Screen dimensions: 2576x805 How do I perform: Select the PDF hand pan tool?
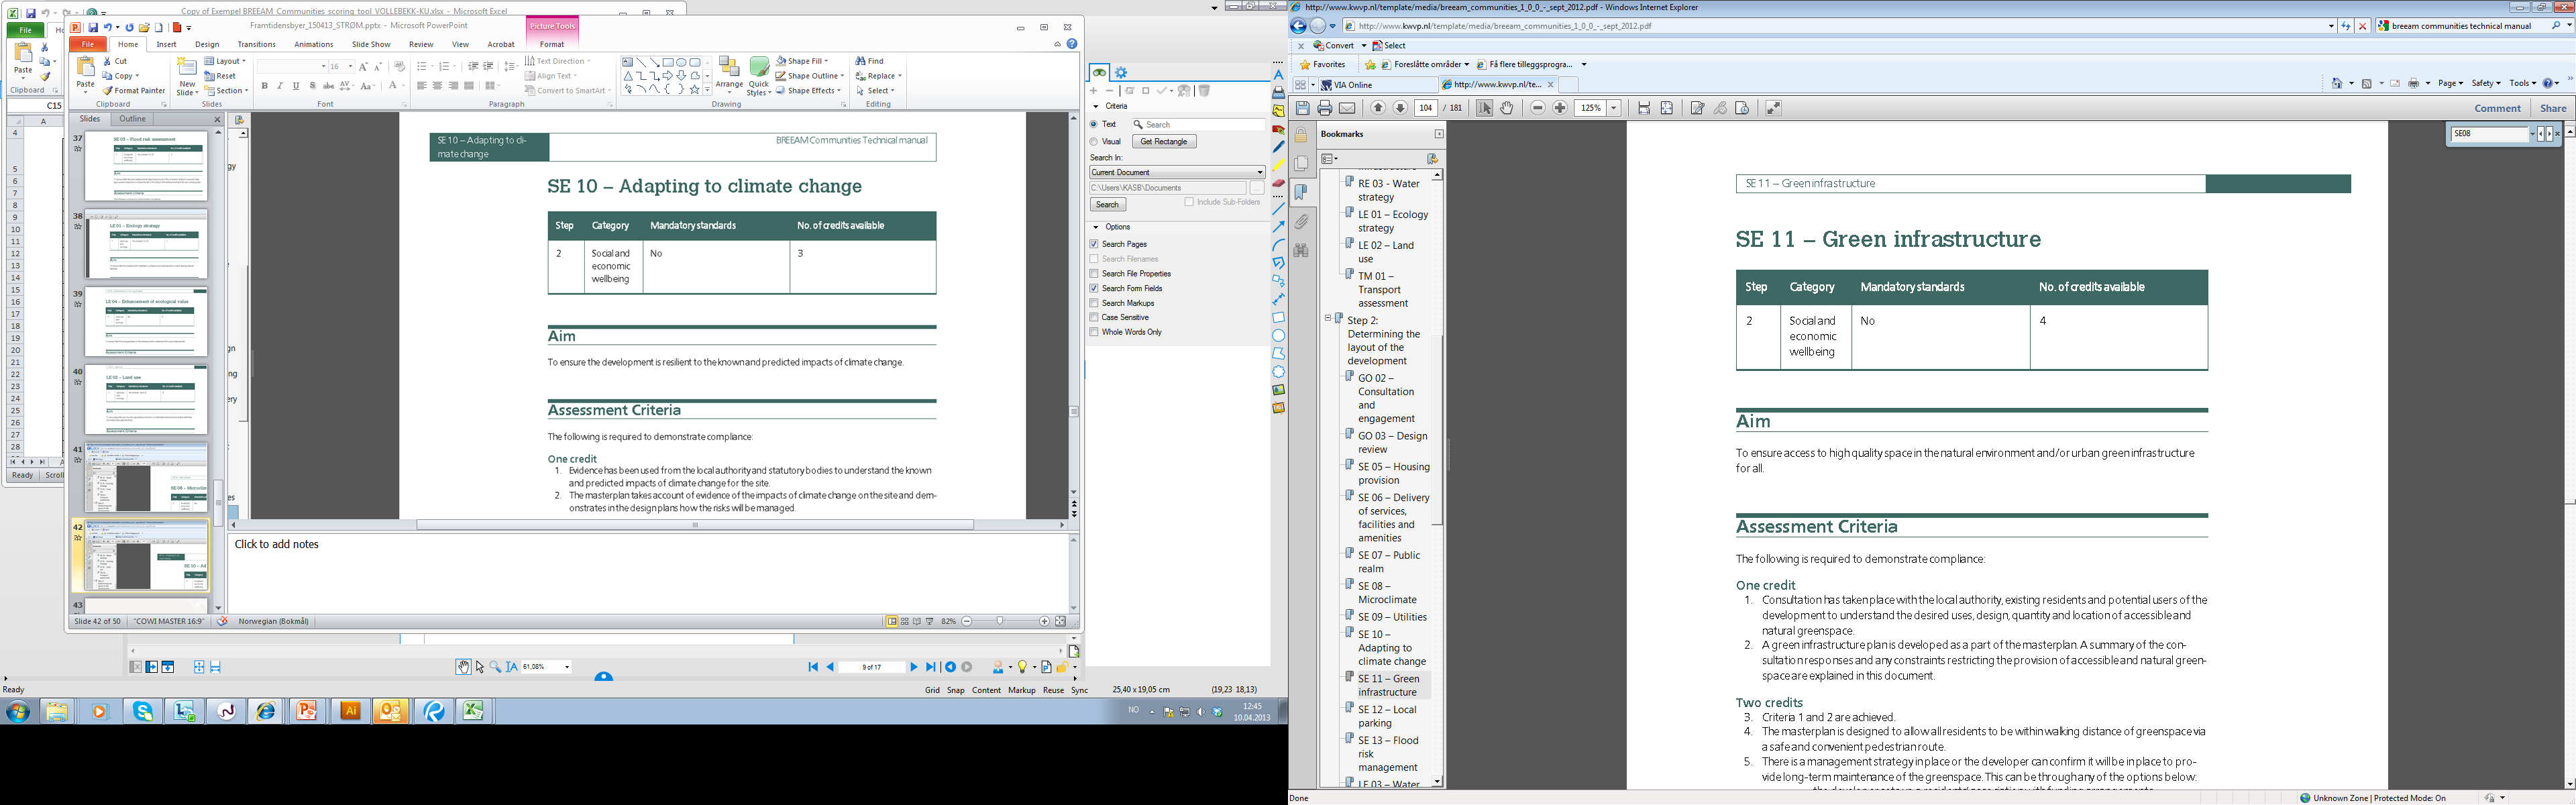(1506, 108)
